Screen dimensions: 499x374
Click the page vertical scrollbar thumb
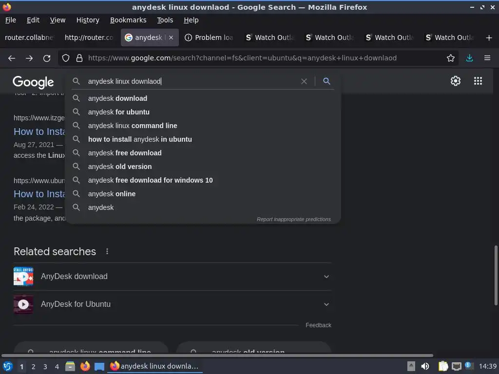(496, 276)
